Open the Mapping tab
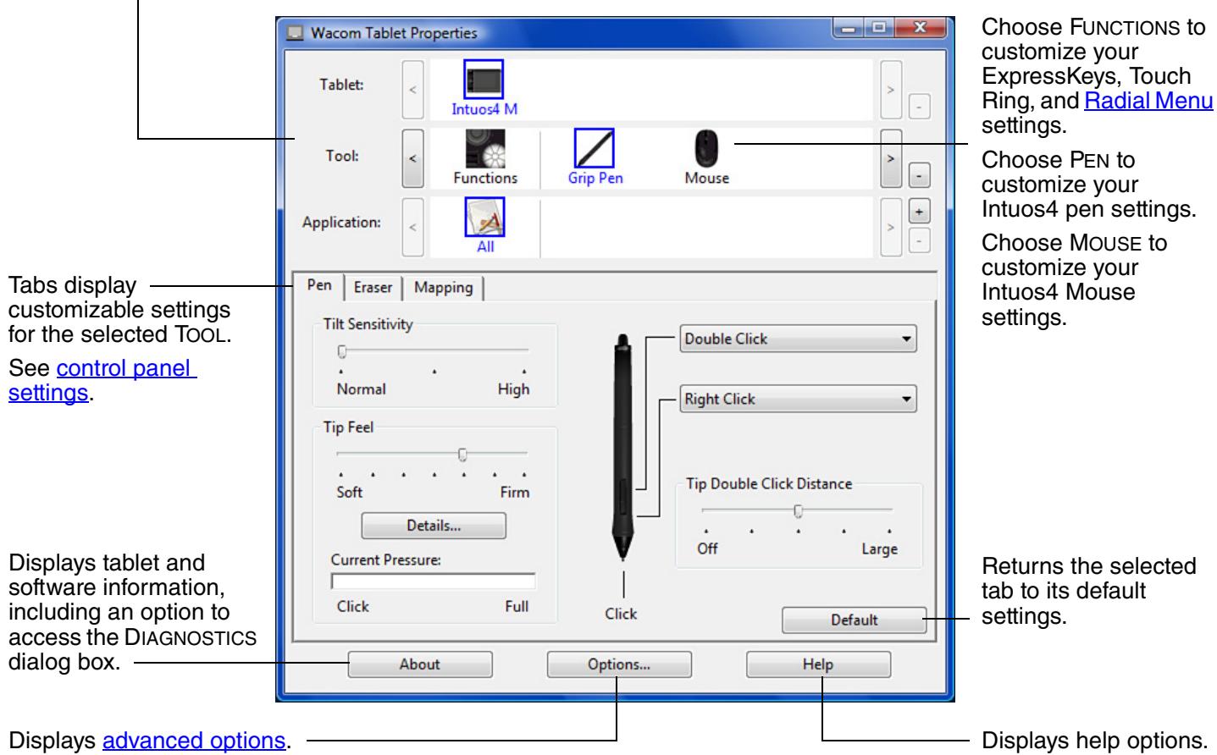Screen dimensions: 1217x755 443,288
